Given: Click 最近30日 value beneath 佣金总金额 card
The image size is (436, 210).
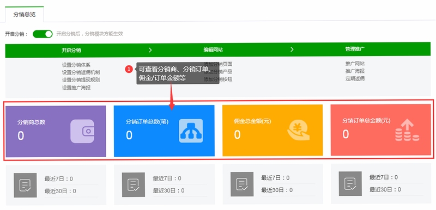Looking at the screenshot, I should pyautogui.click(x=277, y=190).
